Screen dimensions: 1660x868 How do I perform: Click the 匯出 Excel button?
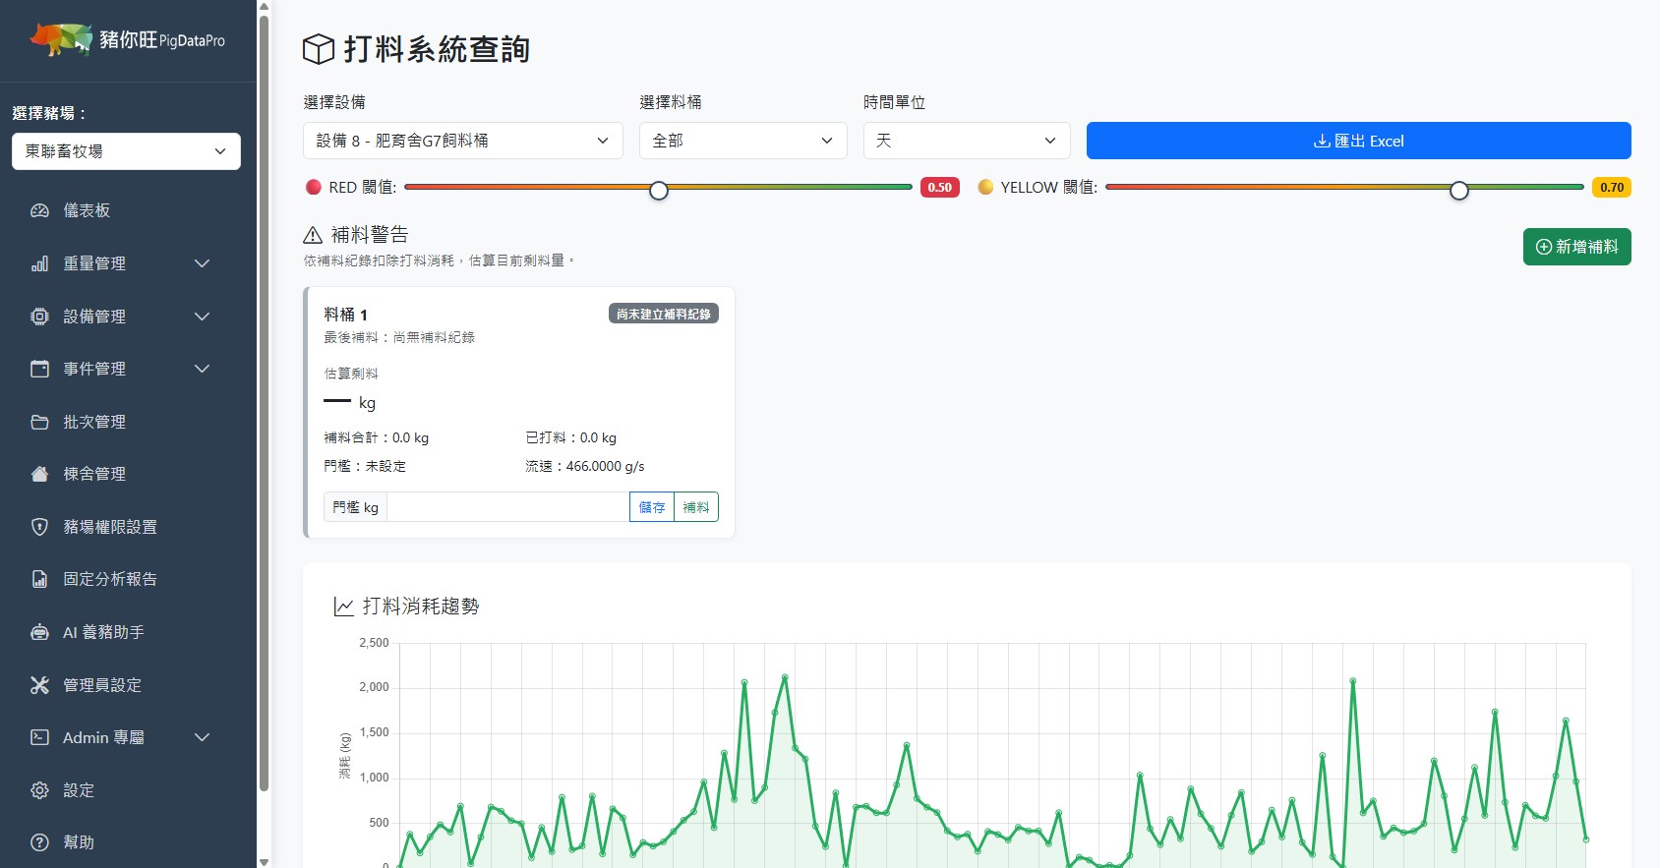click(x=1358, y=141)
